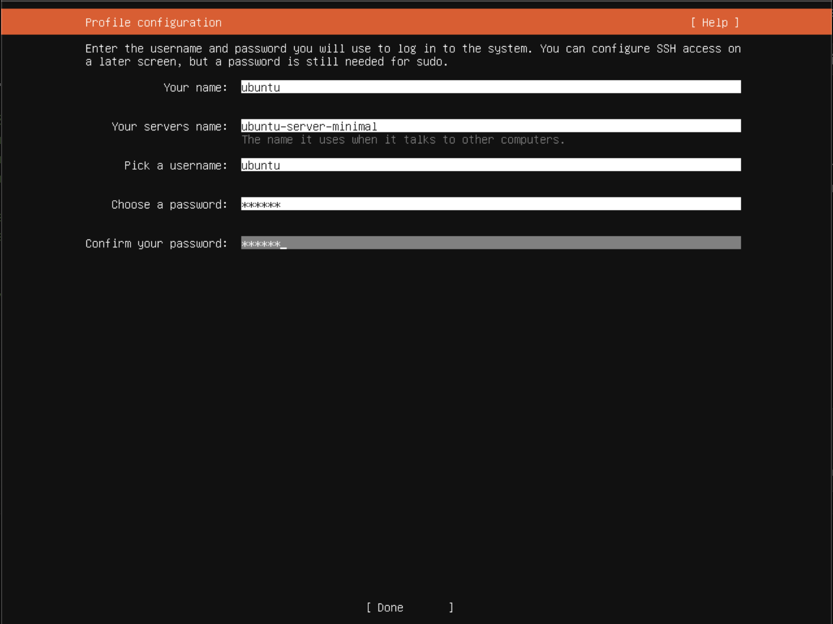This screenshot has width=833, height=624.
Task: Open Help from the title bar
Action: [x=715, y=23]
